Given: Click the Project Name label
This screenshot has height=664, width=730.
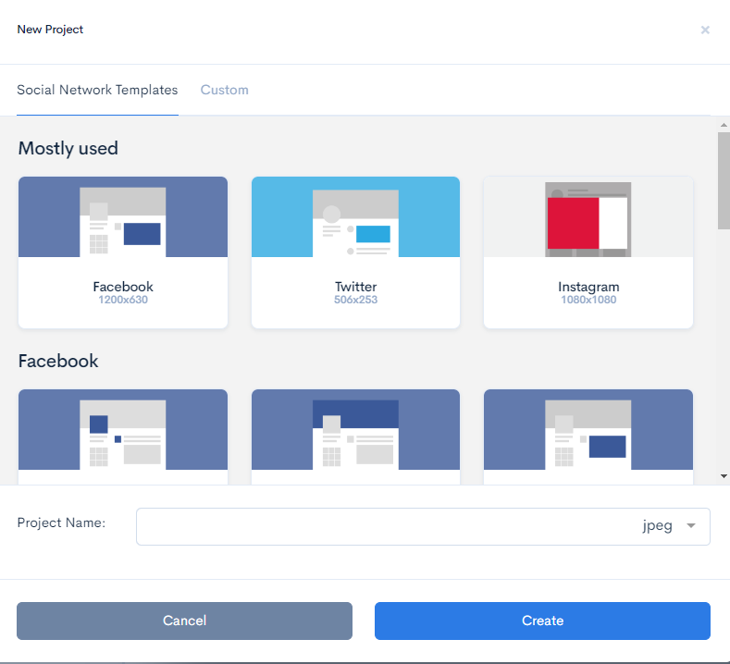Looking at the screenshot, I should 61,523.
